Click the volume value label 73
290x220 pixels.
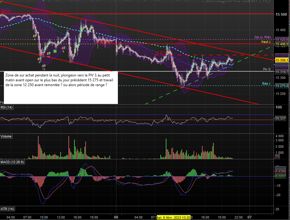coord(277,157)
